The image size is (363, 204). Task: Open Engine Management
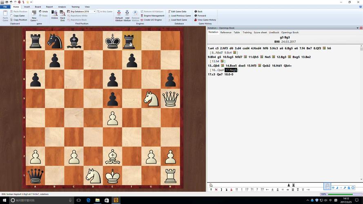[152, 16]
